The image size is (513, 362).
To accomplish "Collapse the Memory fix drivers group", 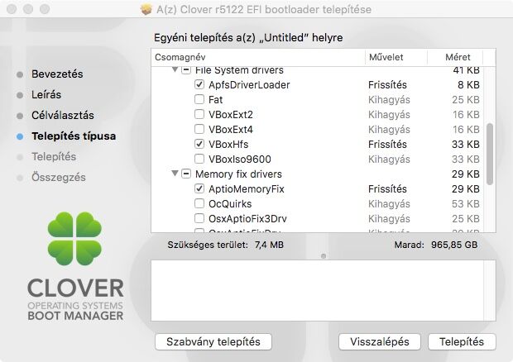I will (175, 174).
